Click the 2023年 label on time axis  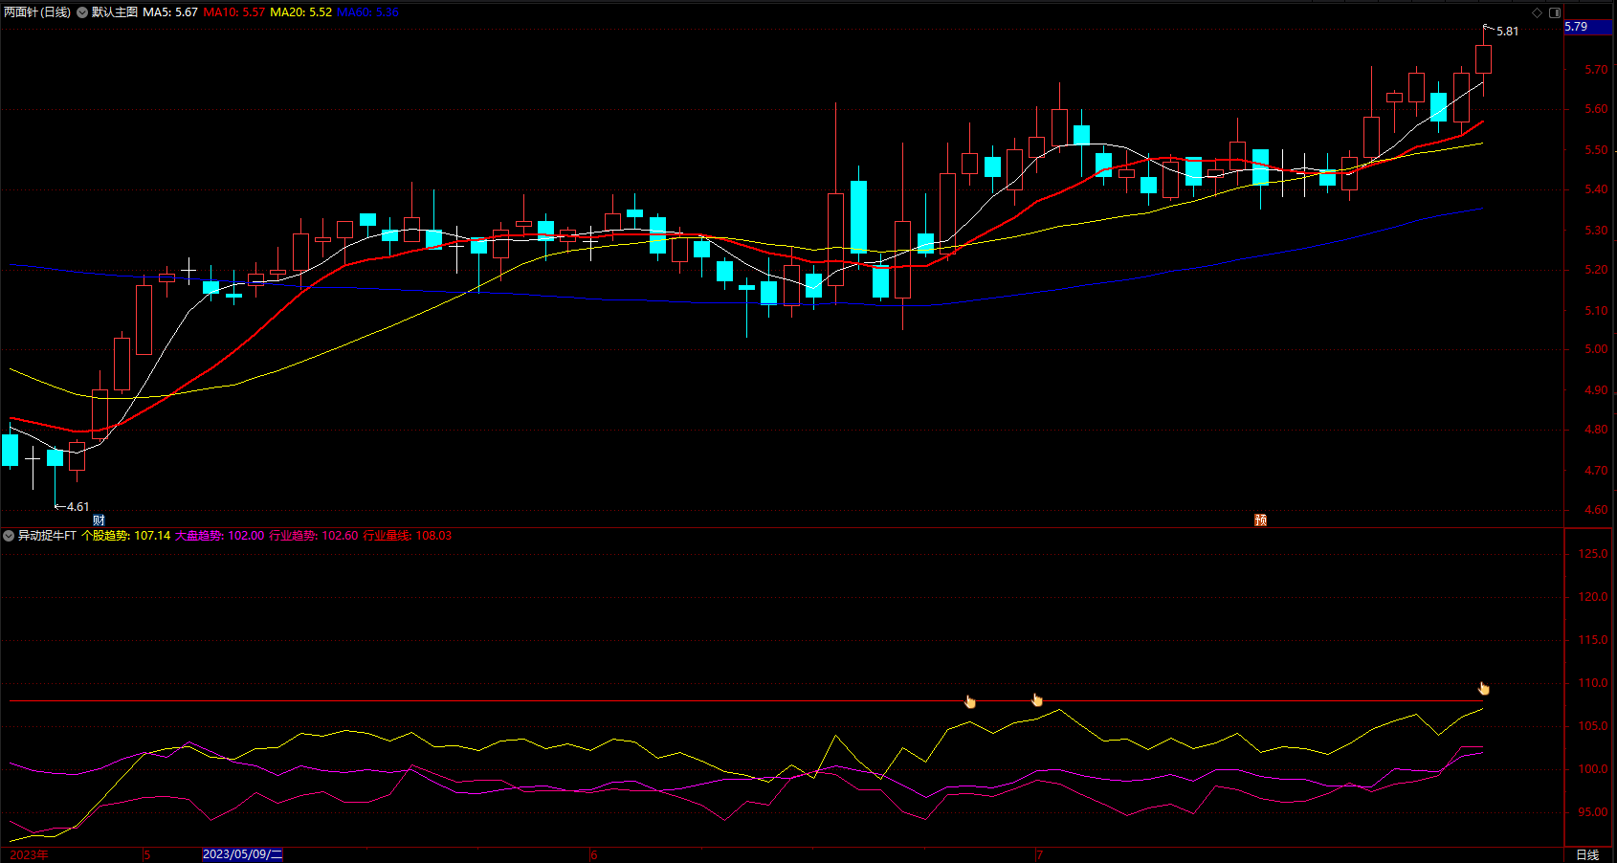[29, 854]
